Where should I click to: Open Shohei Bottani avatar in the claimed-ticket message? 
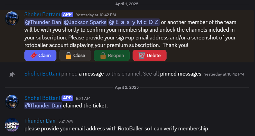pyautogui.click(x=12, y=102)
